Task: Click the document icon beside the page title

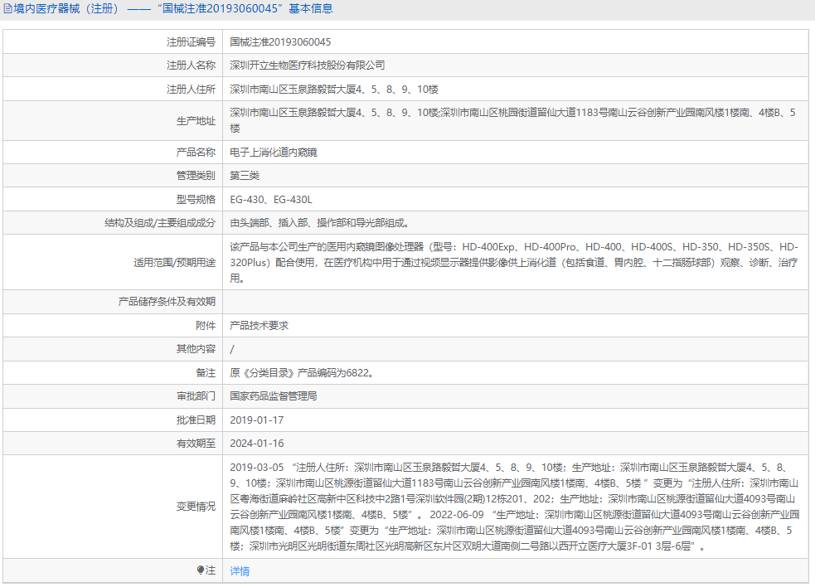Action: [7, 9]
